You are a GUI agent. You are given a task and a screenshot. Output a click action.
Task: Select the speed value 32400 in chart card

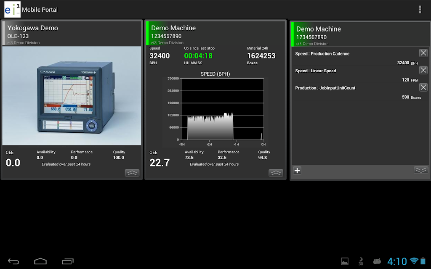point(160,56)
